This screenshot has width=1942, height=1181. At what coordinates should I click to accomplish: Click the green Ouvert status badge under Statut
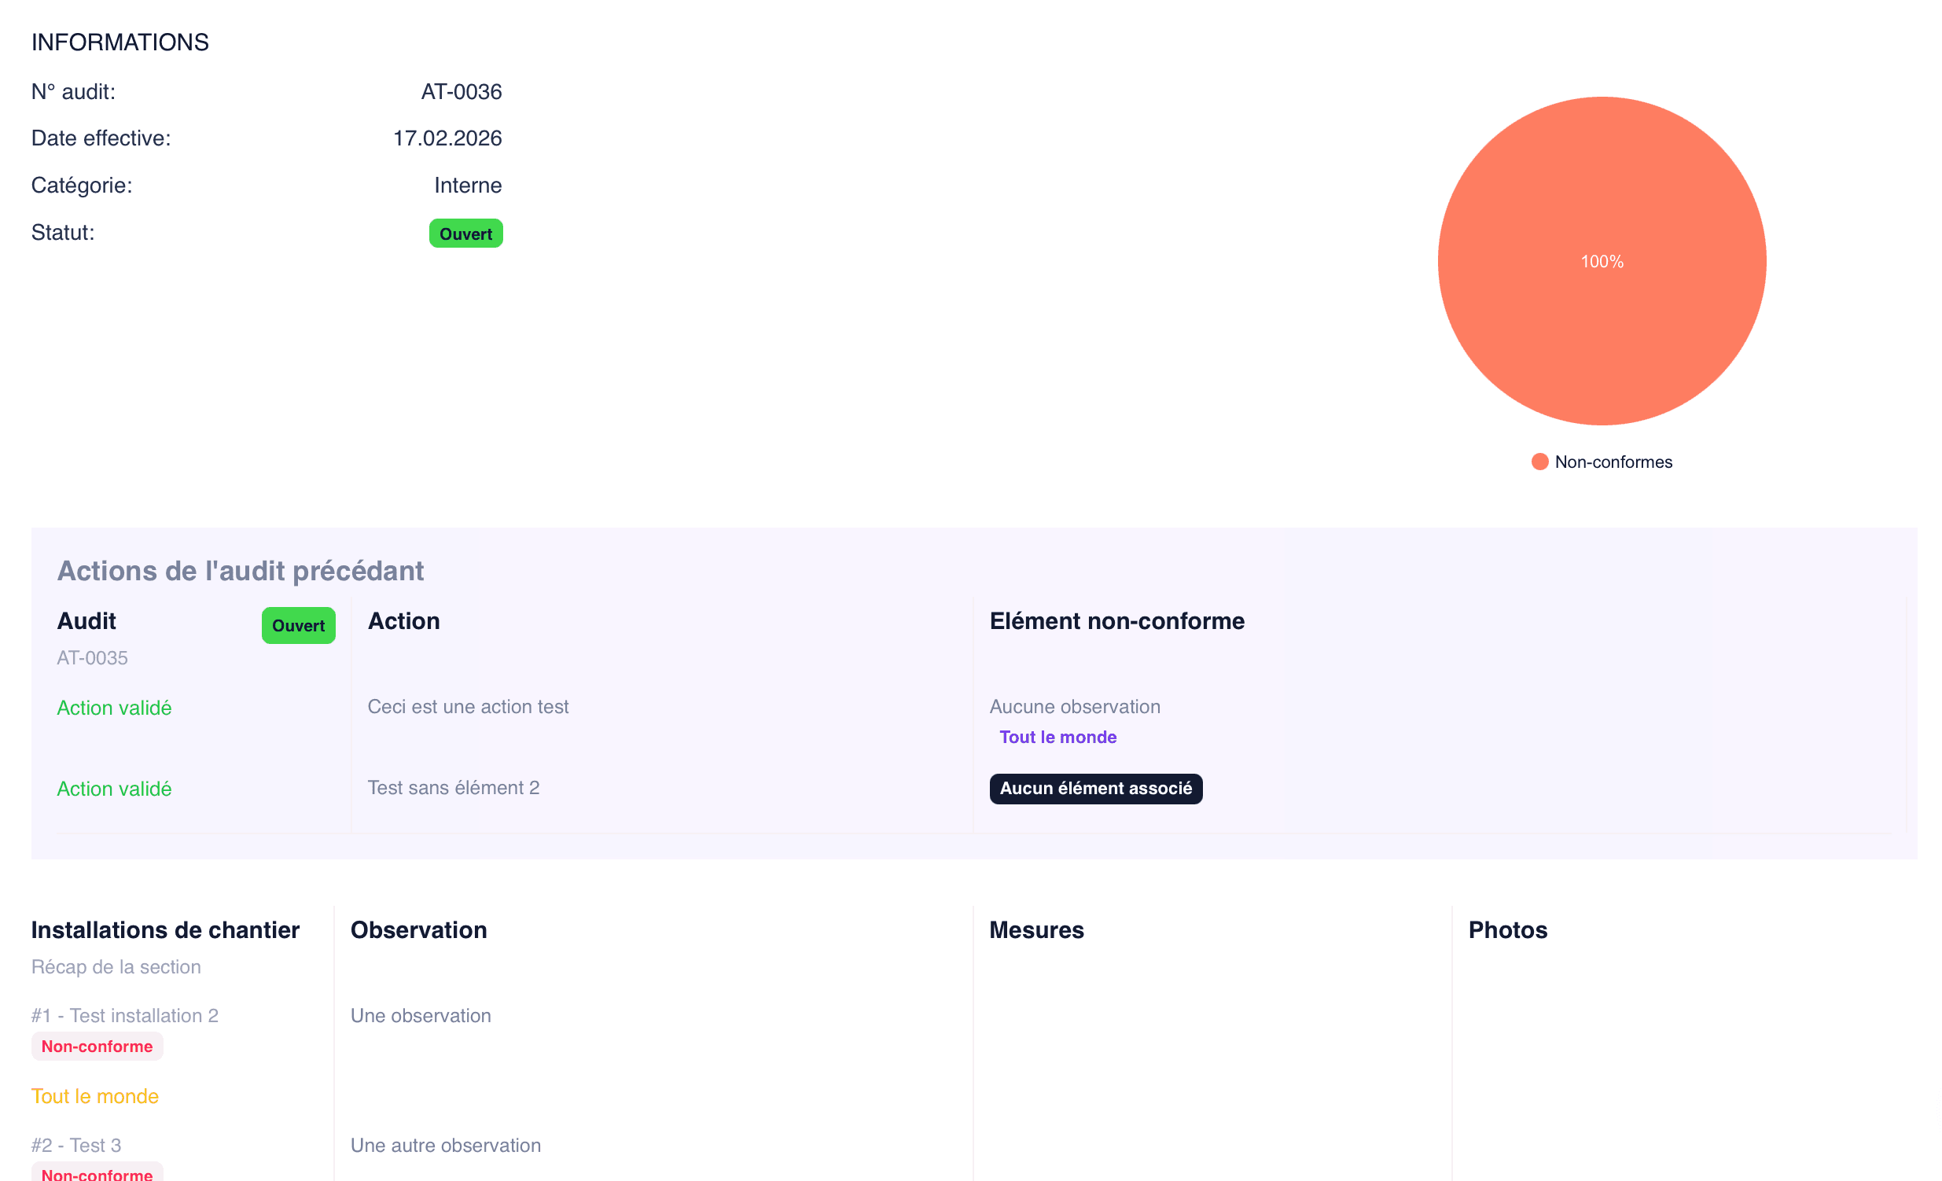tap(465, 233)
